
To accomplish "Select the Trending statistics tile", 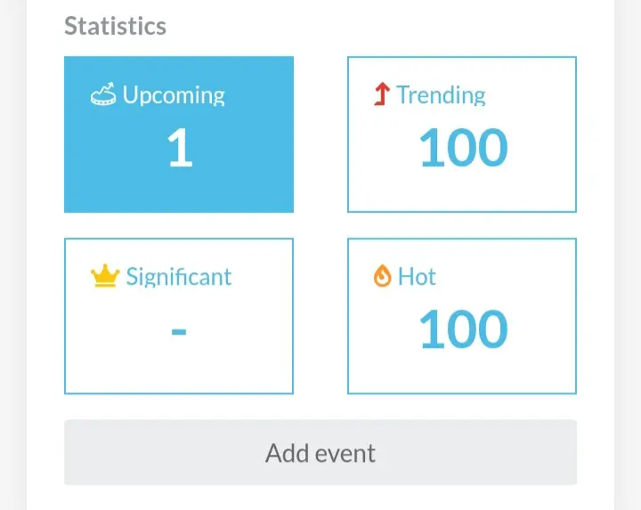I will [x=462, y=134].
